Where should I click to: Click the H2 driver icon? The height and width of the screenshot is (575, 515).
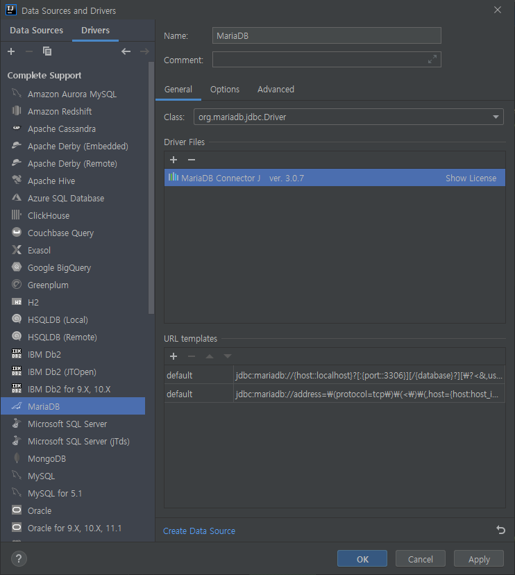(17, 302)
